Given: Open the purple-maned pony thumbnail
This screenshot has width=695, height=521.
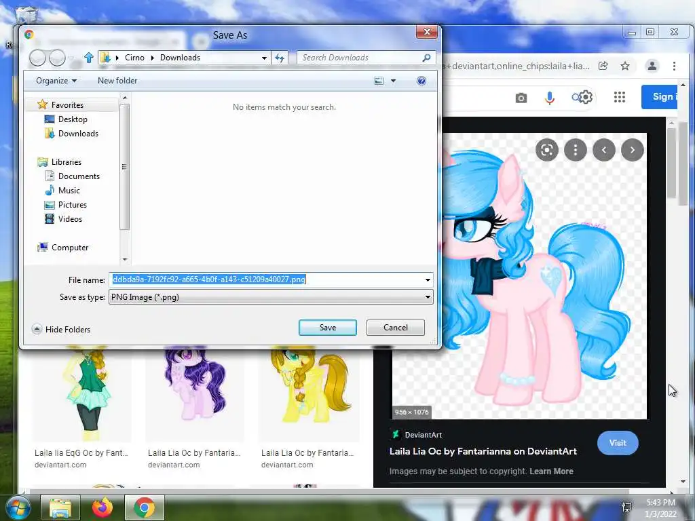Looking at the screenshot, I should (x=195, y=395).
